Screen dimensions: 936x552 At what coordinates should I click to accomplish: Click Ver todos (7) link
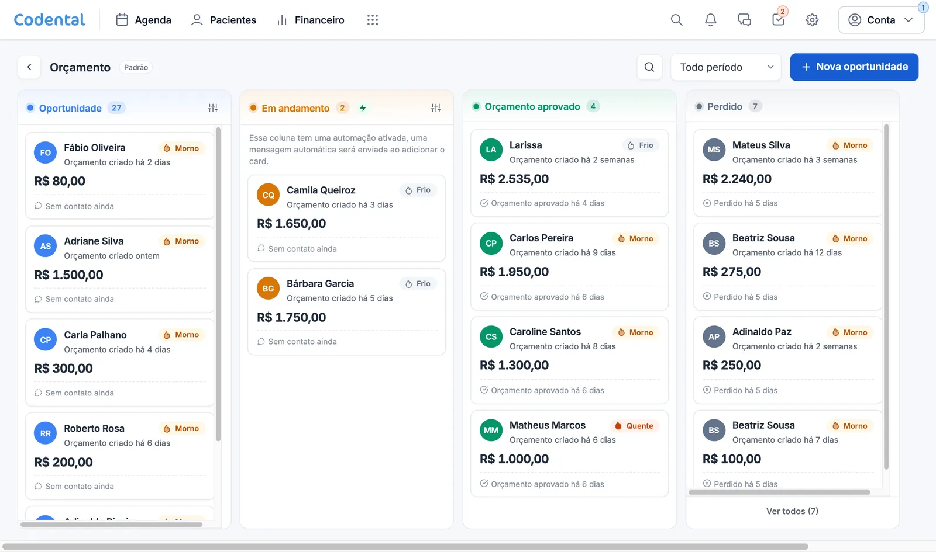[x=792, y=511]
